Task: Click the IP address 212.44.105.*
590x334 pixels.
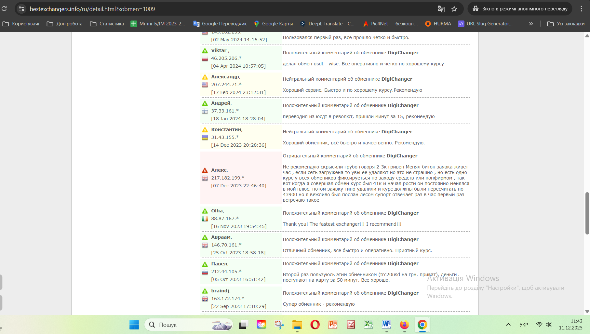Action: [226, 272]
